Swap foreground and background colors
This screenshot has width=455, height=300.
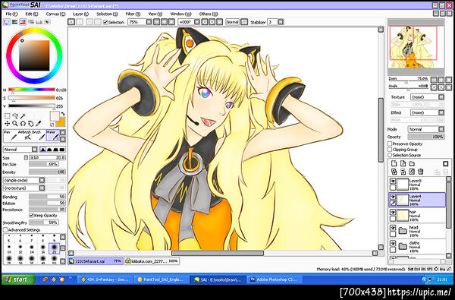pyautogui.click(x=63, y=114)
